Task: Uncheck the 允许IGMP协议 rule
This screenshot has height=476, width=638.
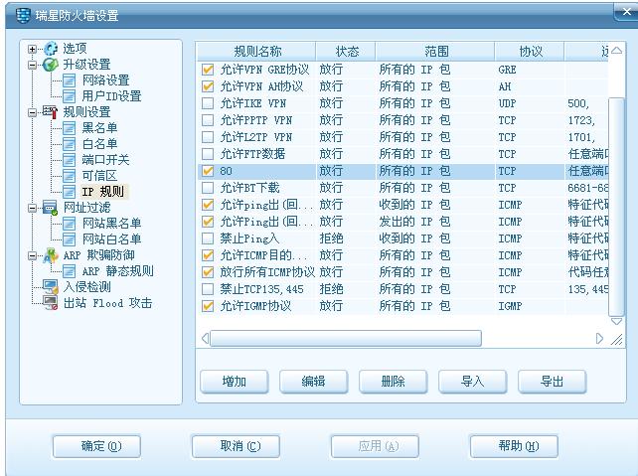Action: [x=208, y=306]
